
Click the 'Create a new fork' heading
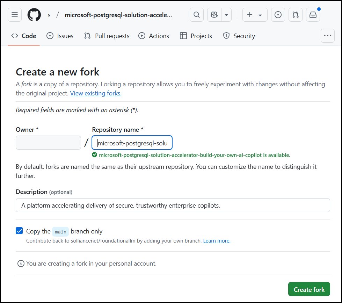(58, 72)
